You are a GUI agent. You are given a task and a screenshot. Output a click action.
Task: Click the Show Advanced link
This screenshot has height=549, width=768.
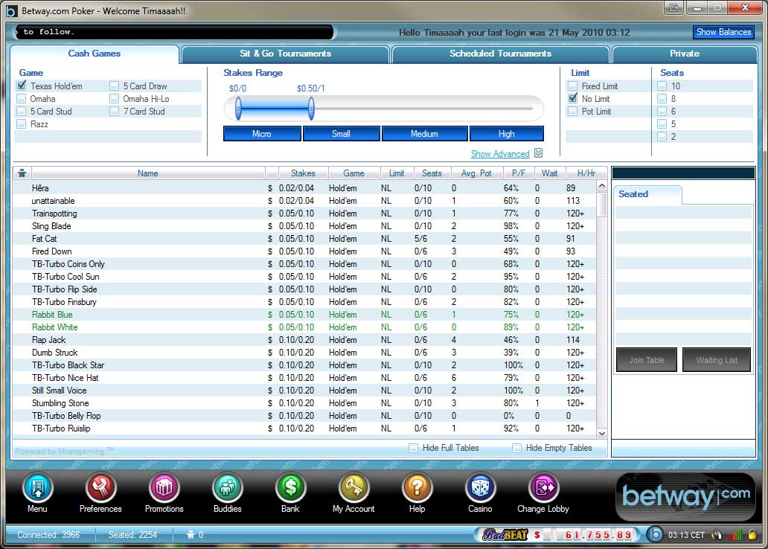click(500, 154)
